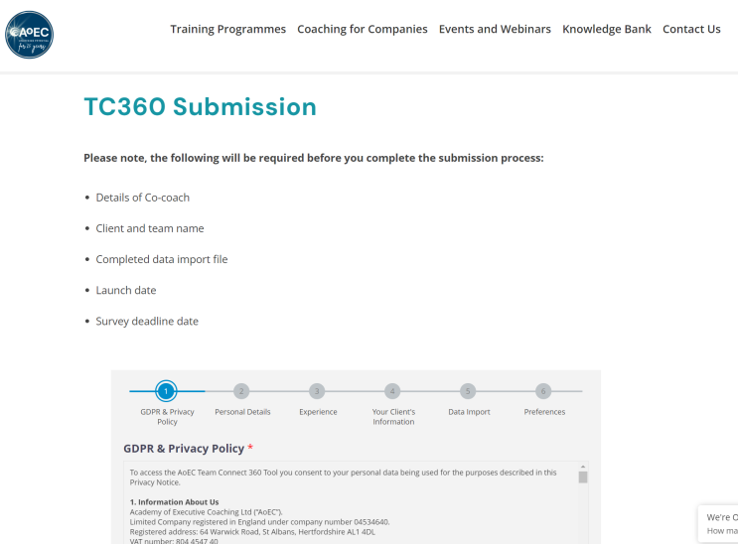The image size is (738, 544).
Task: Open step 6 circle
Action: [543, 391]
